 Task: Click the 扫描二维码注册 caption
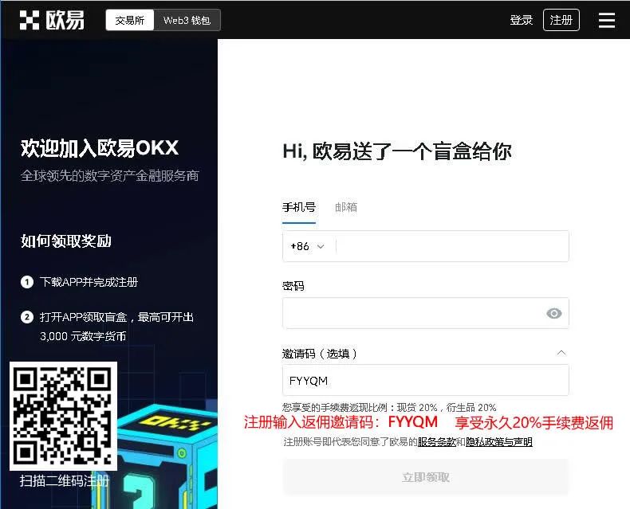(65, 480)
